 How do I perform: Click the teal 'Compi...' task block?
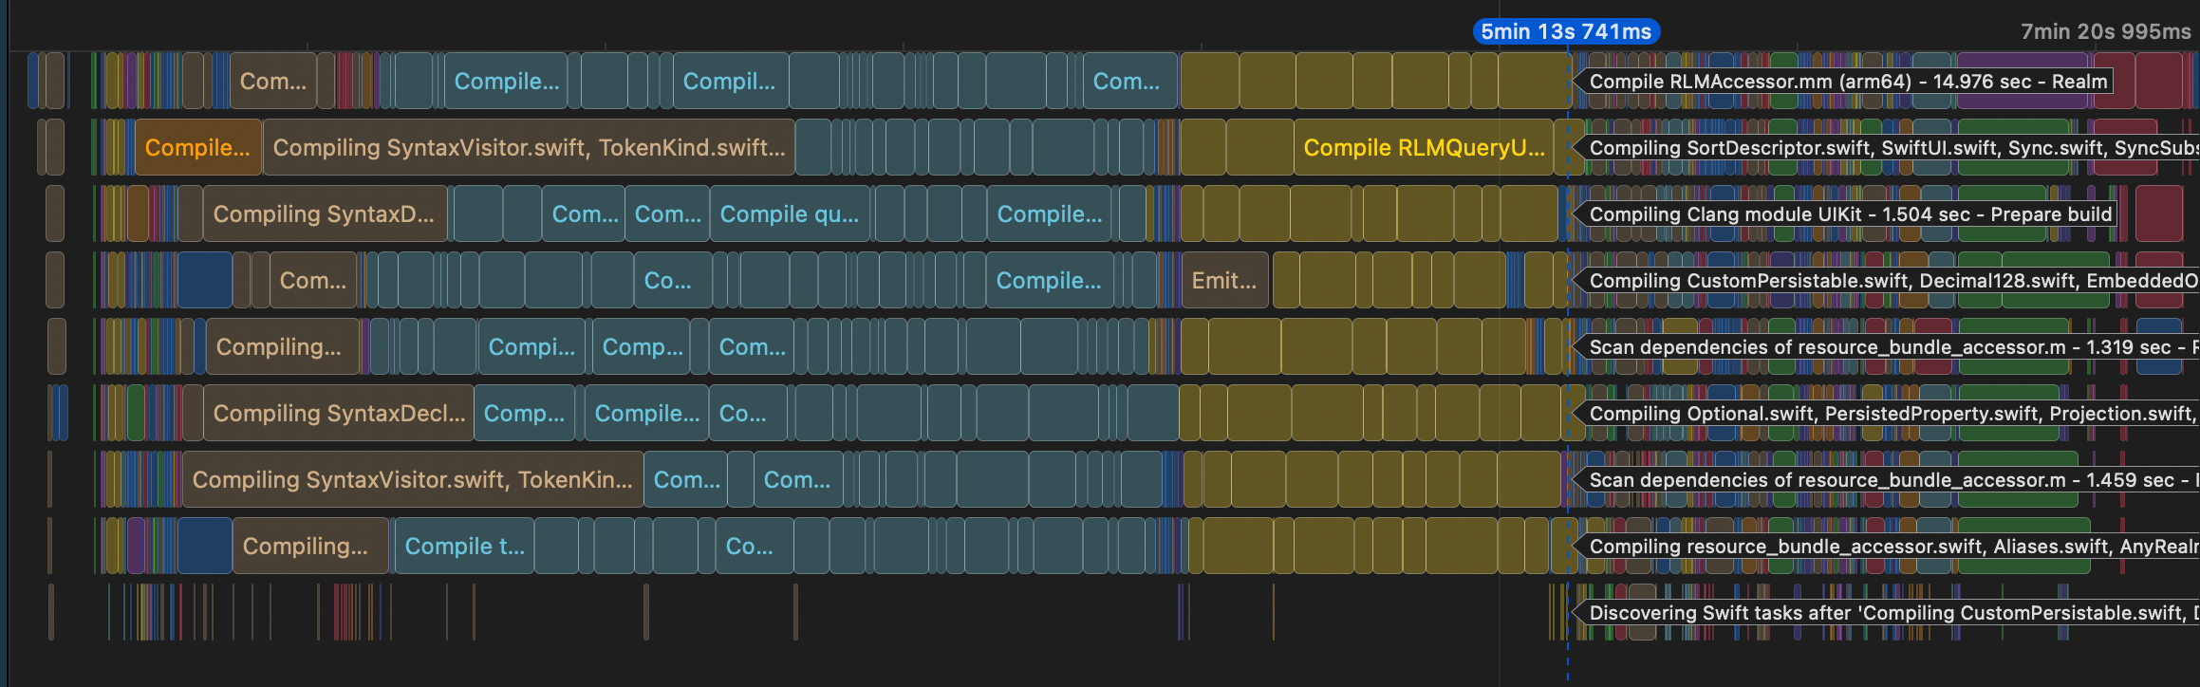[x=531, y=346]
